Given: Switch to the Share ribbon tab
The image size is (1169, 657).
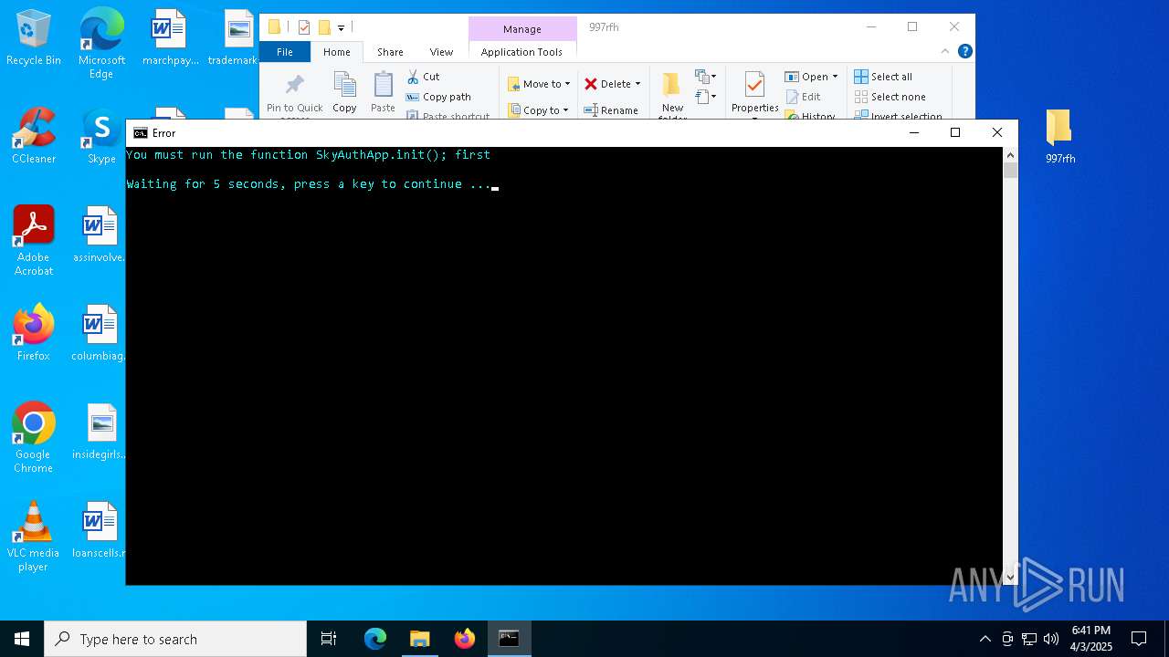Looking at the screenshot, I should (x=390, y=52).
